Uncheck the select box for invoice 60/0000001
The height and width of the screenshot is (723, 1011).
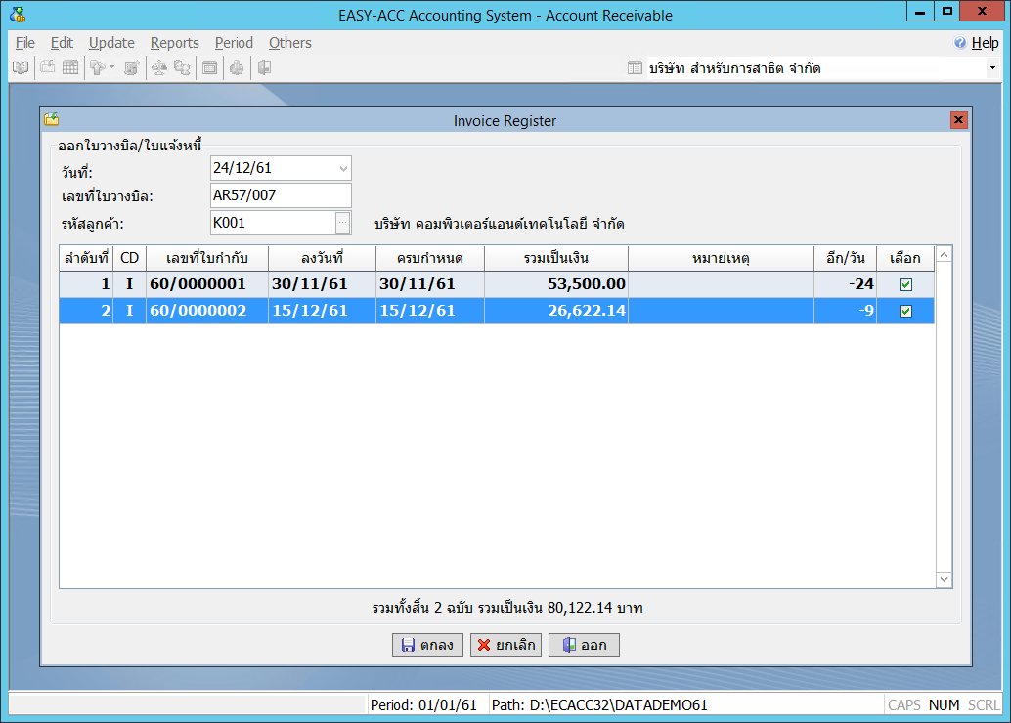click(905, 284)
